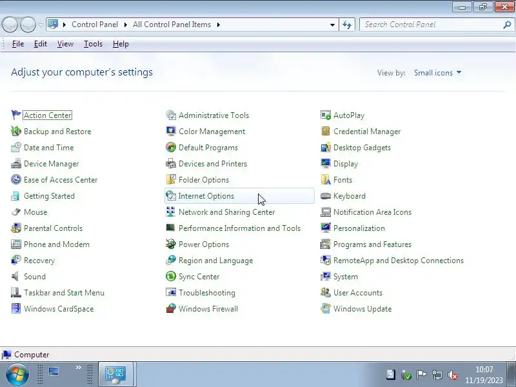Click the Keyboard icon
This screenshot has height=387, width=516.
pyautogui.click(x=326, y=195)
